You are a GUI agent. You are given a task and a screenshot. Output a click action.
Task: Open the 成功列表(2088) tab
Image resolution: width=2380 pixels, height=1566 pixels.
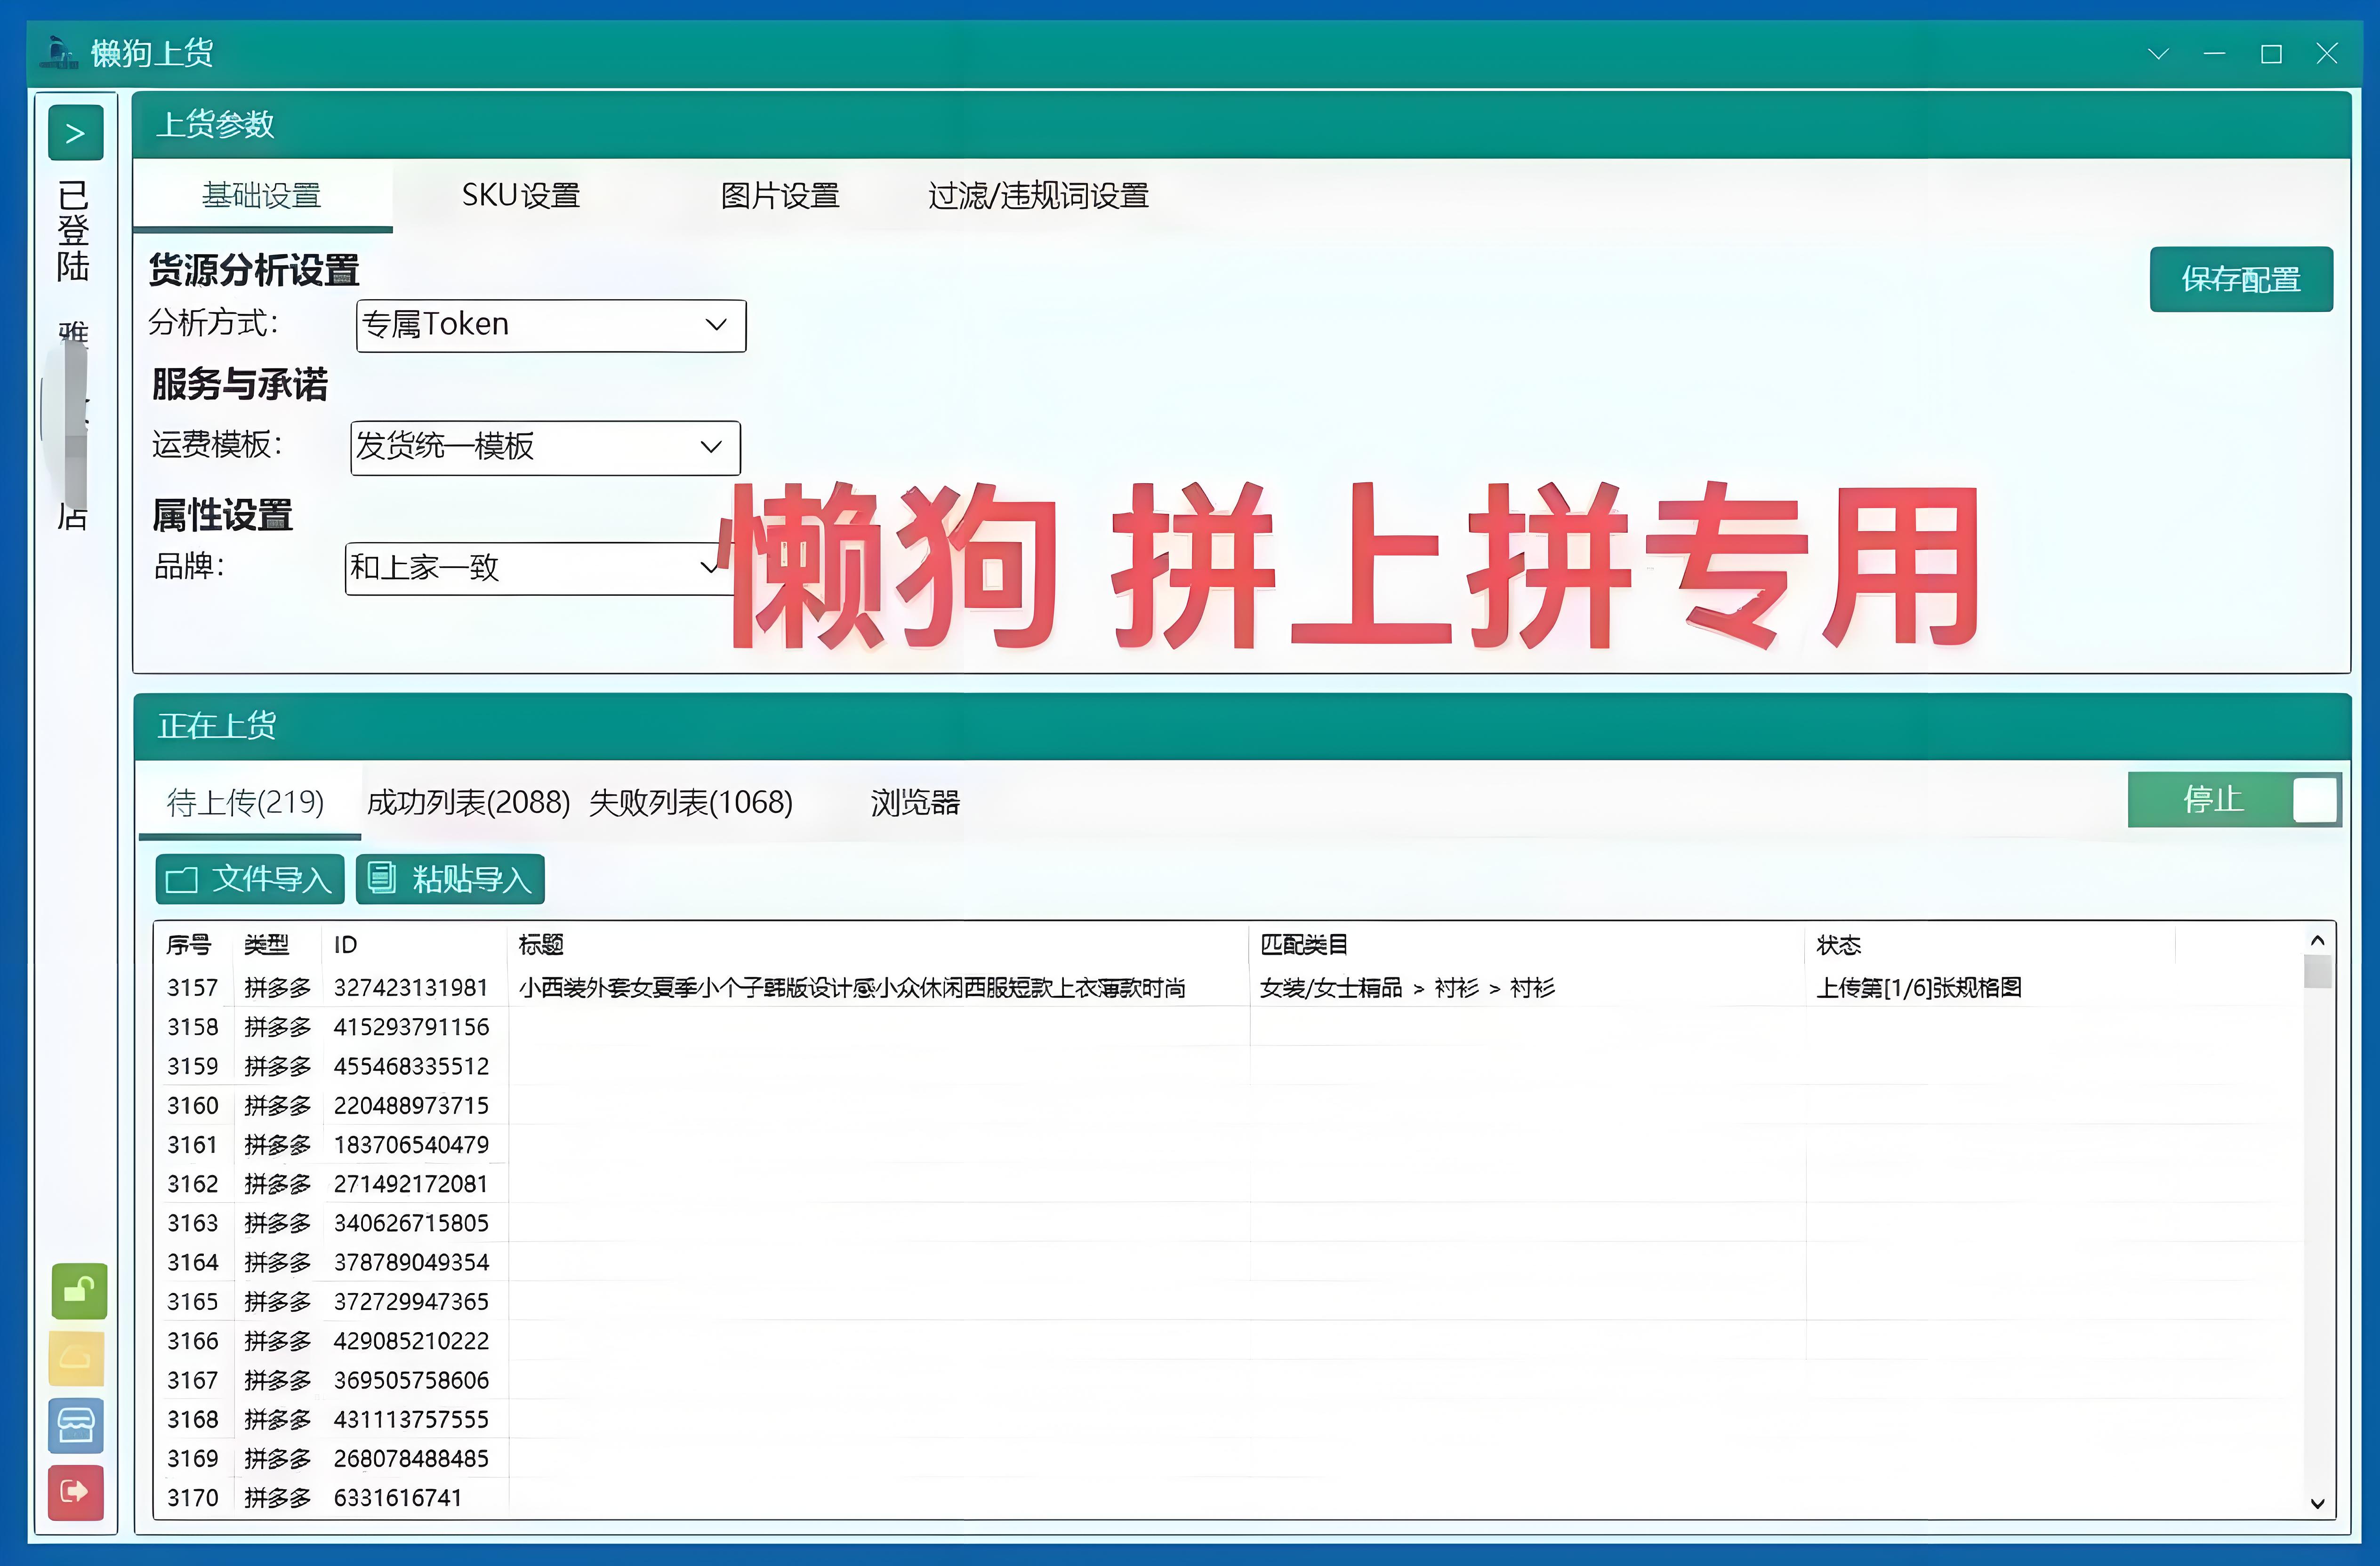(468, 802)
